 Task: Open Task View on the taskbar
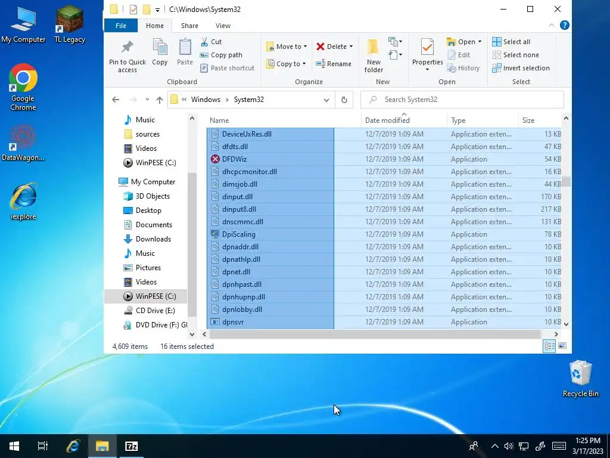[42, 446]
